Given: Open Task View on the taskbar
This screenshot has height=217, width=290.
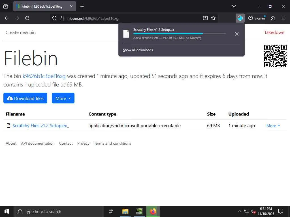Looking at the screenshot, I should (x=111, y=211).
